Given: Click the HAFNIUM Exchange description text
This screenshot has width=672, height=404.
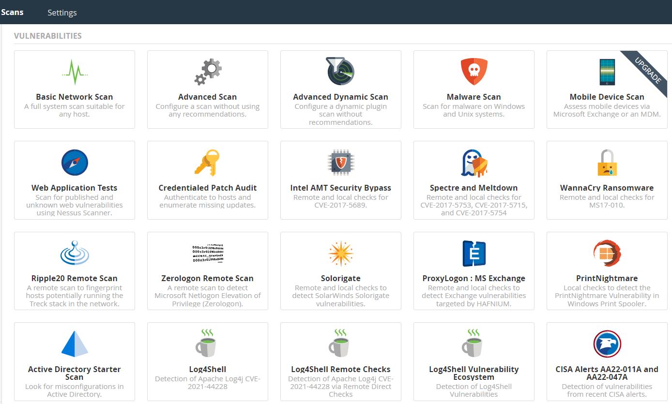Looking at the screenshot, I should [474, 296].
